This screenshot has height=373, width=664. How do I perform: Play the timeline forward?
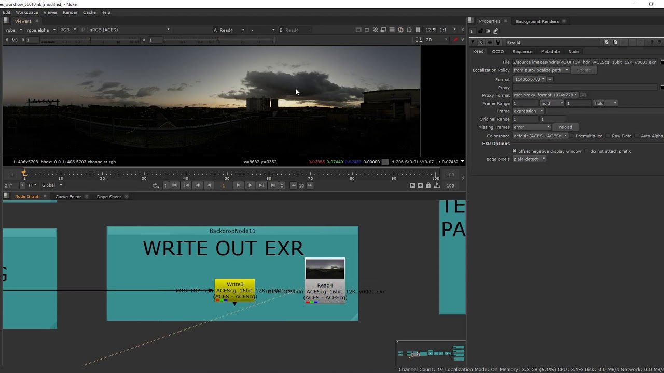pos(238,185)
